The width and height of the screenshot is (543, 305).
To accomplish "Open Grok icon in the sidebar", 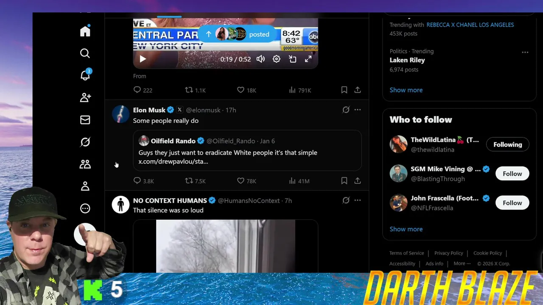I will [85, 142].
